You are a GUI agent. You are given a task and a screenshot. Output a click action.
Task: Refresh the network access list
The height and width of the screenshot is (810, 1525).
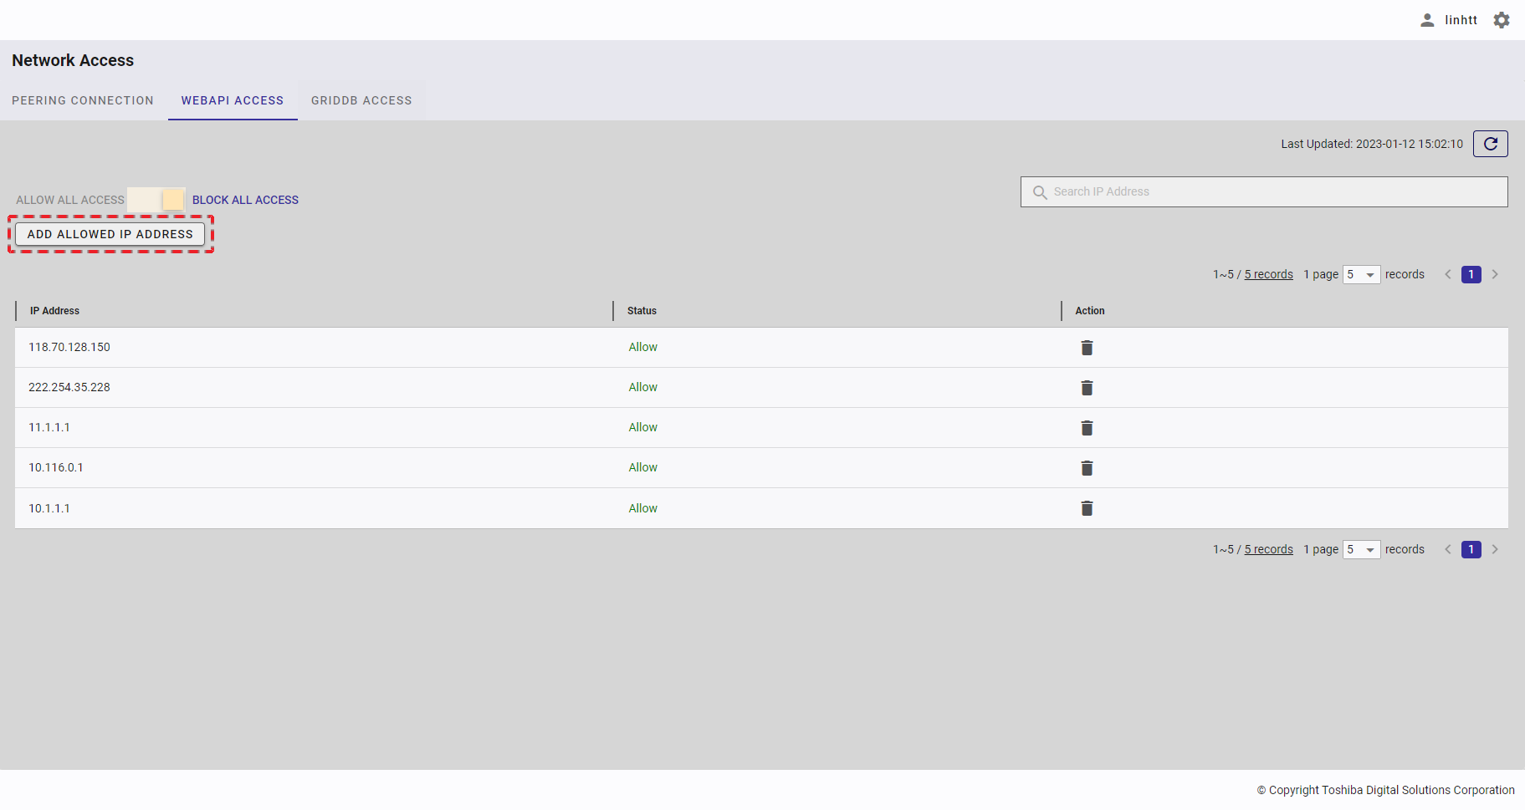coord(1490,144)
